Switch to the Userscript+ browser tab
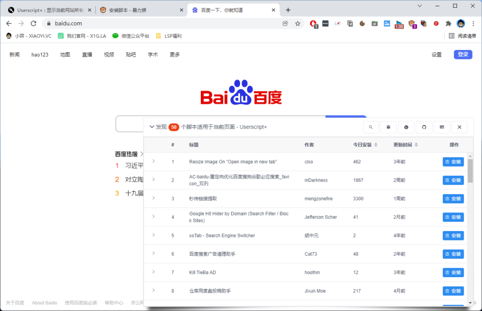The height and width of the screenshot is (311, 482). (50, 10)
